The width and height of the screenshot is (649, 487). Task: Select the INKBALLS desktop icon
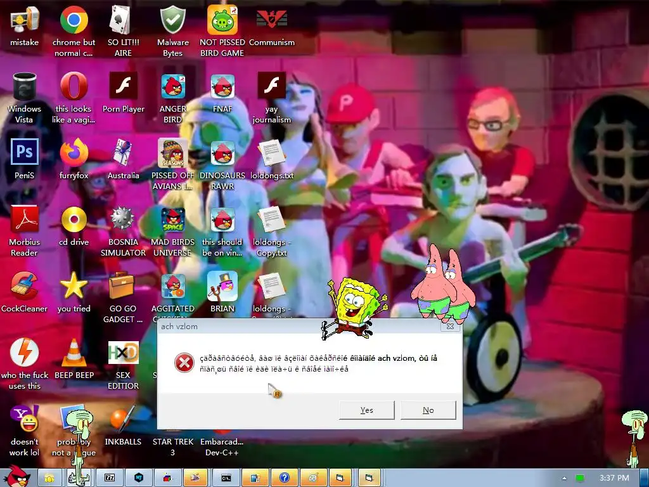(123, 419)
